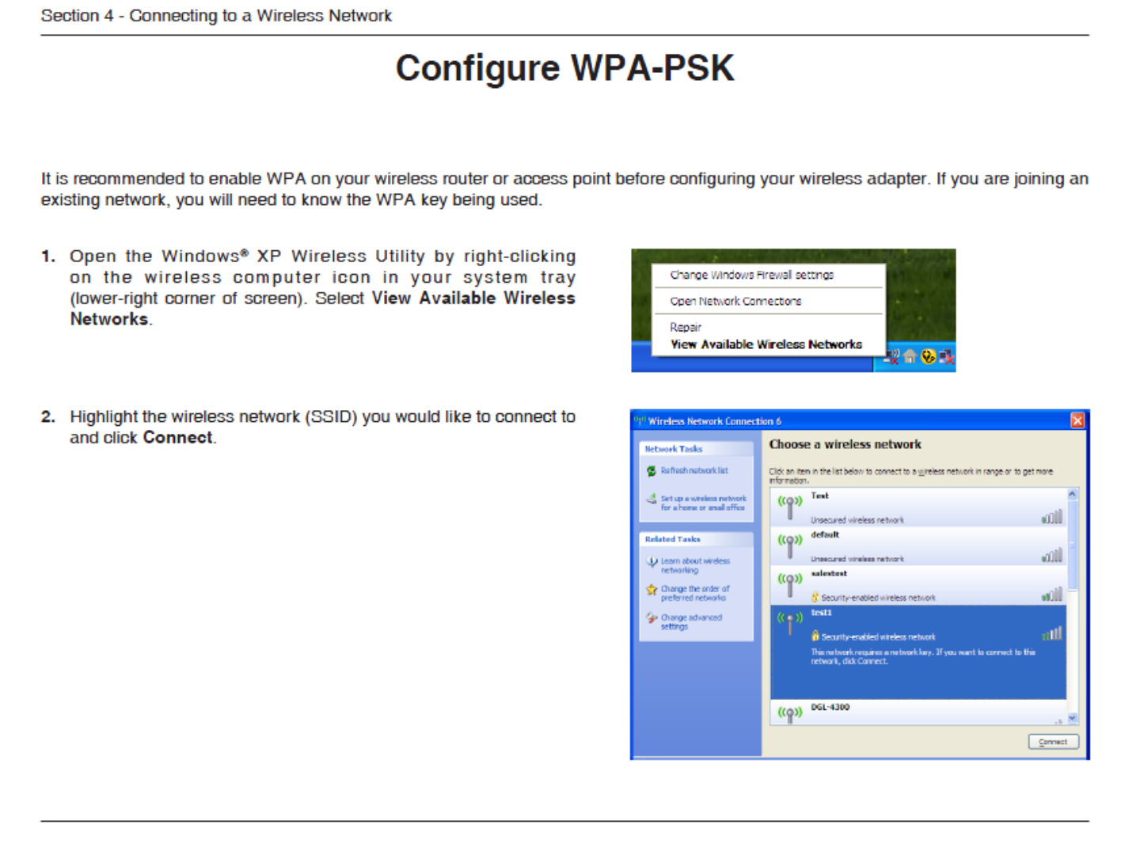The width and height of the screenshot is (1140, 855).
Task: Click the antenna icon of the default network
Action: tap(789, 546)
